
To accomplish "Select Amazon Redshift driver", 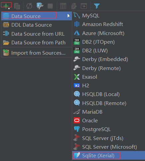I will 108,24.
